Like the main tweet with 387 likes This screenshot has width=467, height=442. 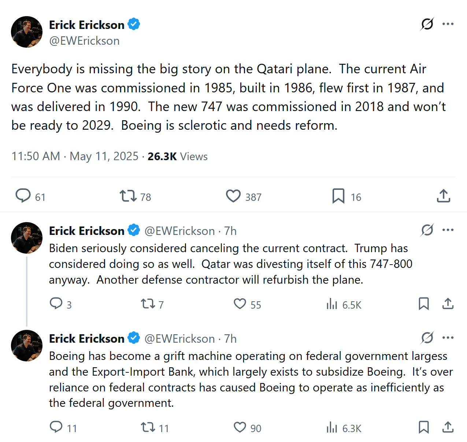point(233,196)
